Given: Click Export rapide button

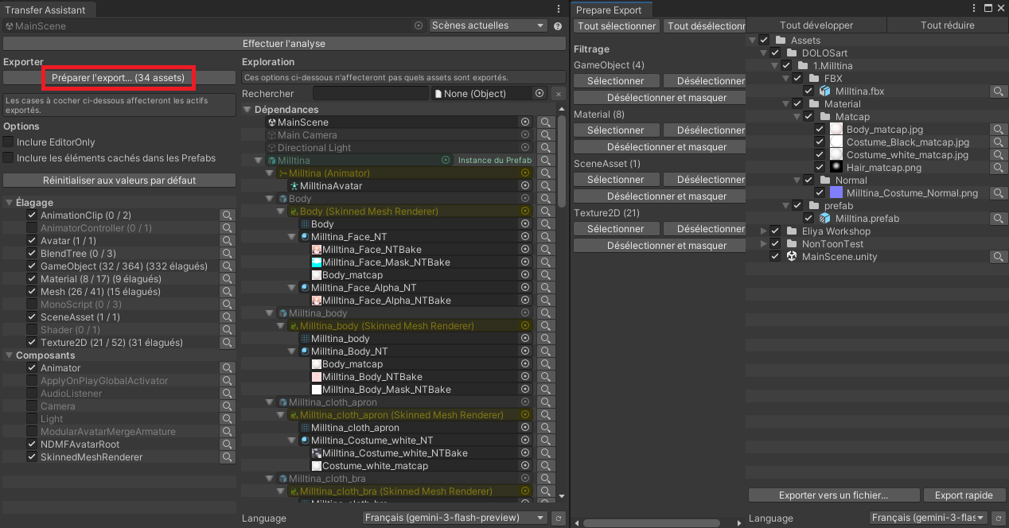Looking at the screenshot, I should point(964,495).
